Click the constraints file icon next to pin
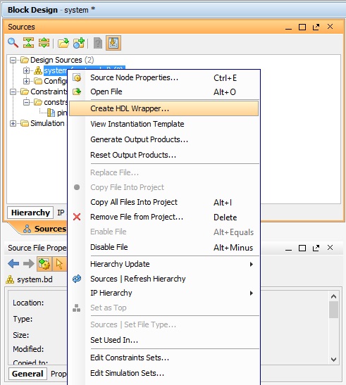This screenshot has width=346, height=385. [51, 113]
